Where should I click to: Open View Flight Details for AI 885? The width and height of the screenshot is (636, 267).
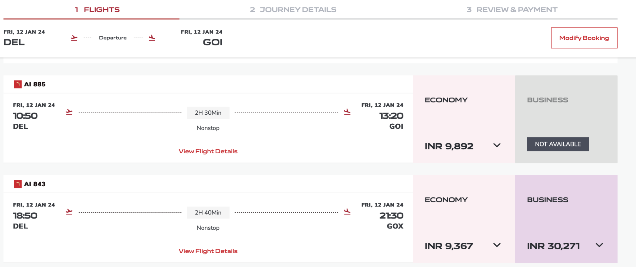pyautogui.click(x=208, y=151)
